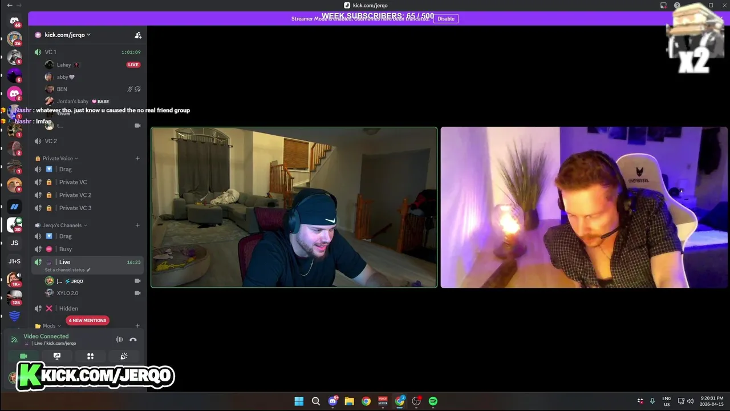Open soundboard icon in voice panel
The height and width of the screenshot is (411, 730).
(124, 356)
